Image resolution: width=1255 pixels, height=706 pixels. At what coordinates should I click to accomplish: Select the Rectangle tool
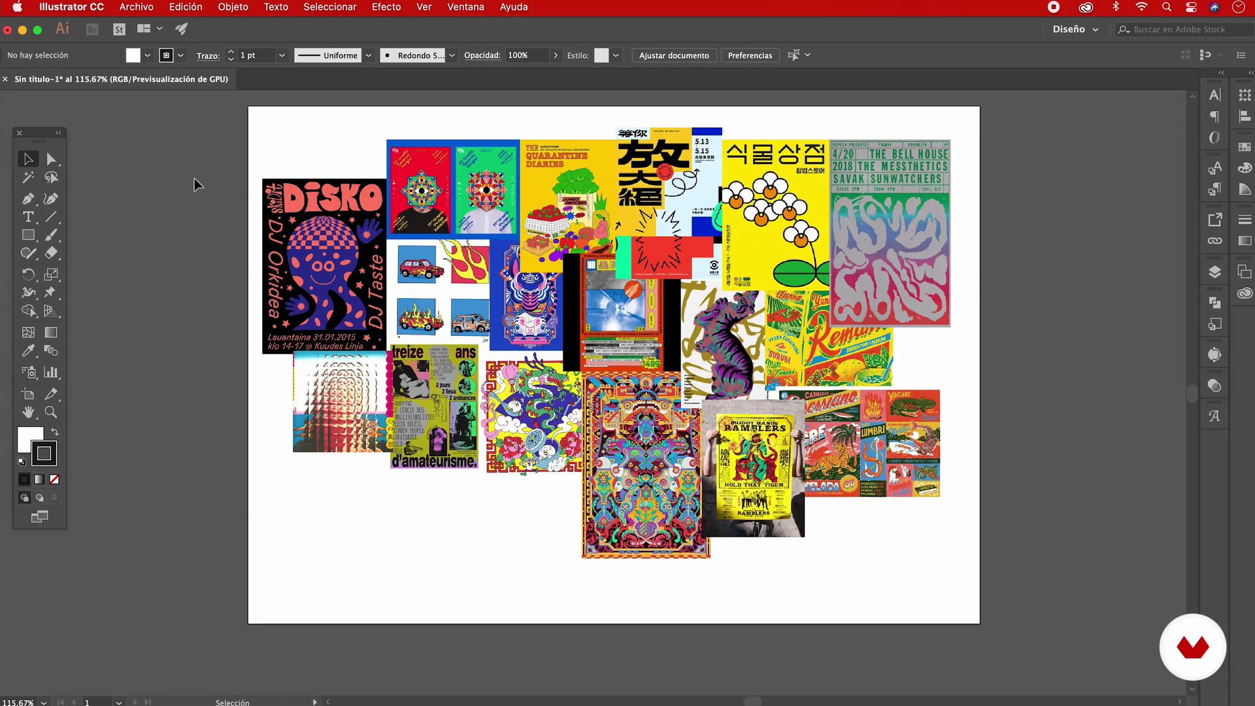[28, 235]
